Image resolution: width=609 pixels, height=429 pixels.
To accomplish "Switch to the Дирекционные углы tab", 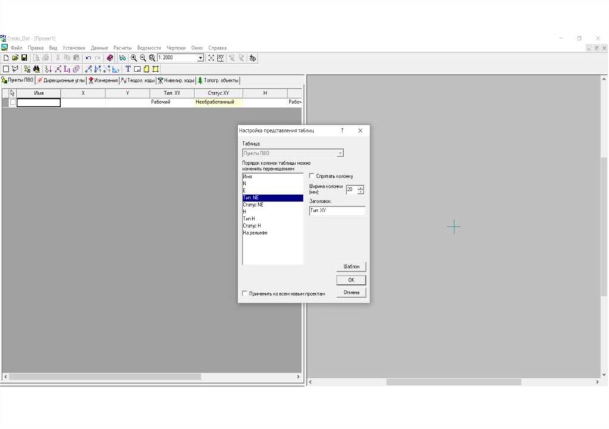I will 61,80.
